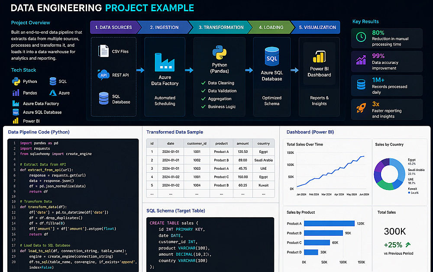Click the +25% growth figure

(x=393, y=245)
